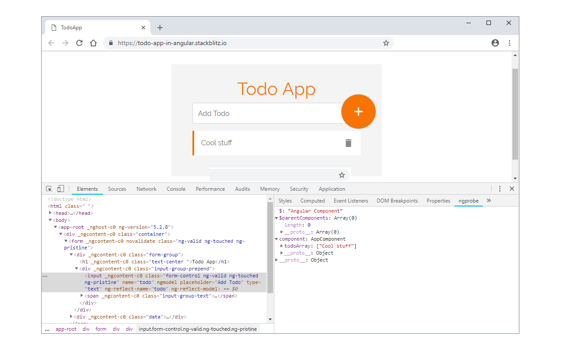Activate the DevTools inspect element picker
The image size is (561, 350).
point(49,189)
